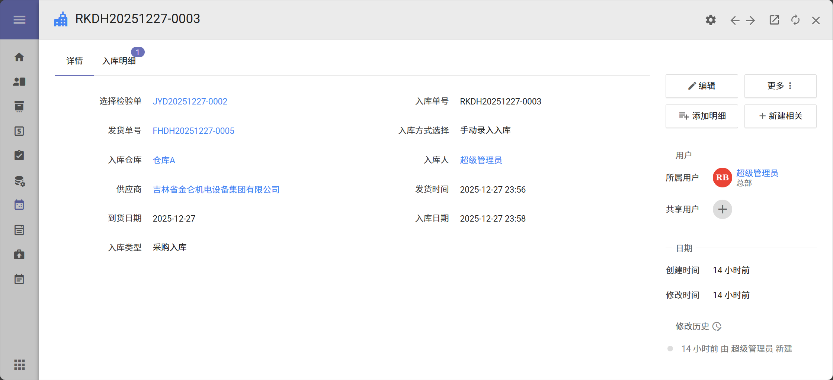Open the contacts sidebar icon
The width and height of the screenshot is (833, 380).
(x=19, y=82)
